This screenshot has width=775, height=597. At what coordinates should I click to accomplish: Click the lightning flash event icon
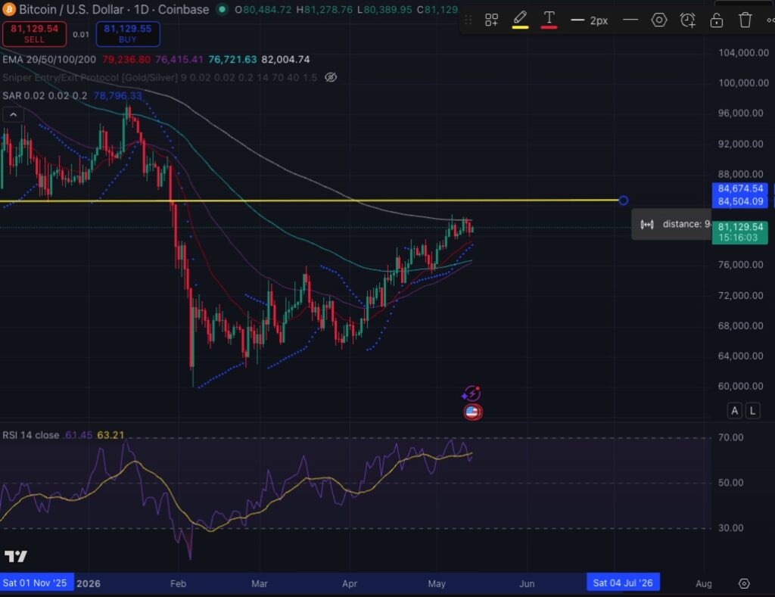pyautogui.click(x=472, y=394)
